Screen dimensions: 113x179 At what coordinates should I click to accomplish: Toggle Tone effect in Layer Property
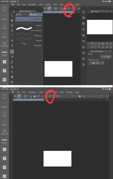pos(105,57)
